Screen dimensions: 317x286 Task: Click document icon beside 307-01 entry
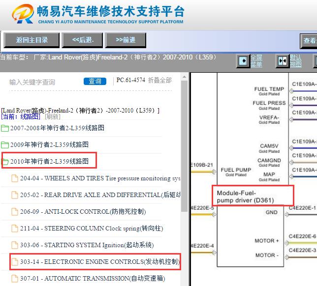[15, 279]
